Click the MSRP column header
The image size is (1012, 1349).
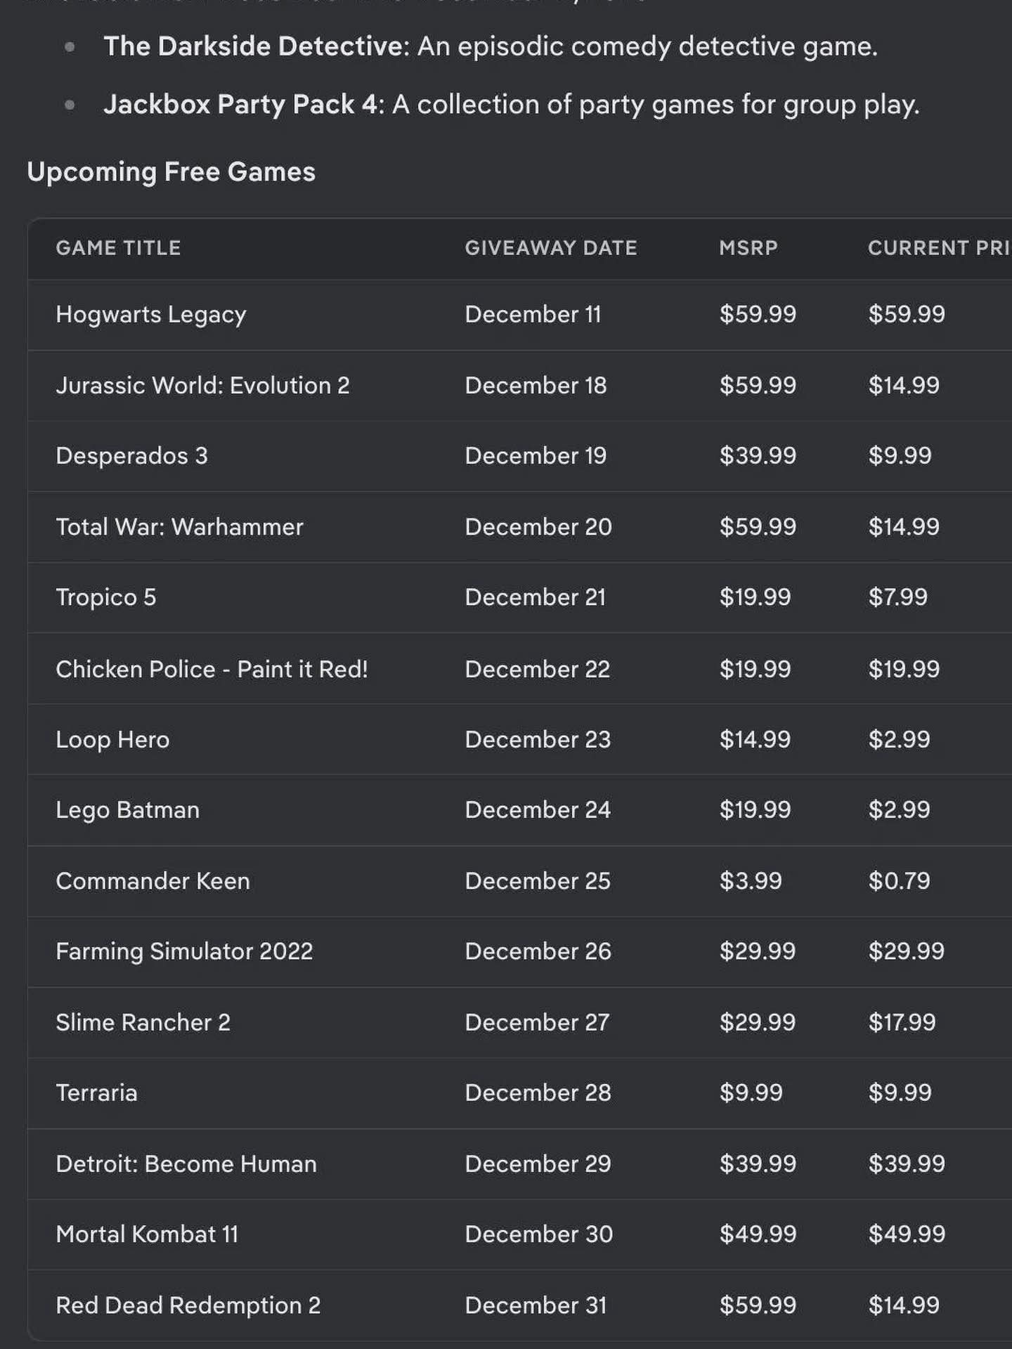click(x=748, y=248)
